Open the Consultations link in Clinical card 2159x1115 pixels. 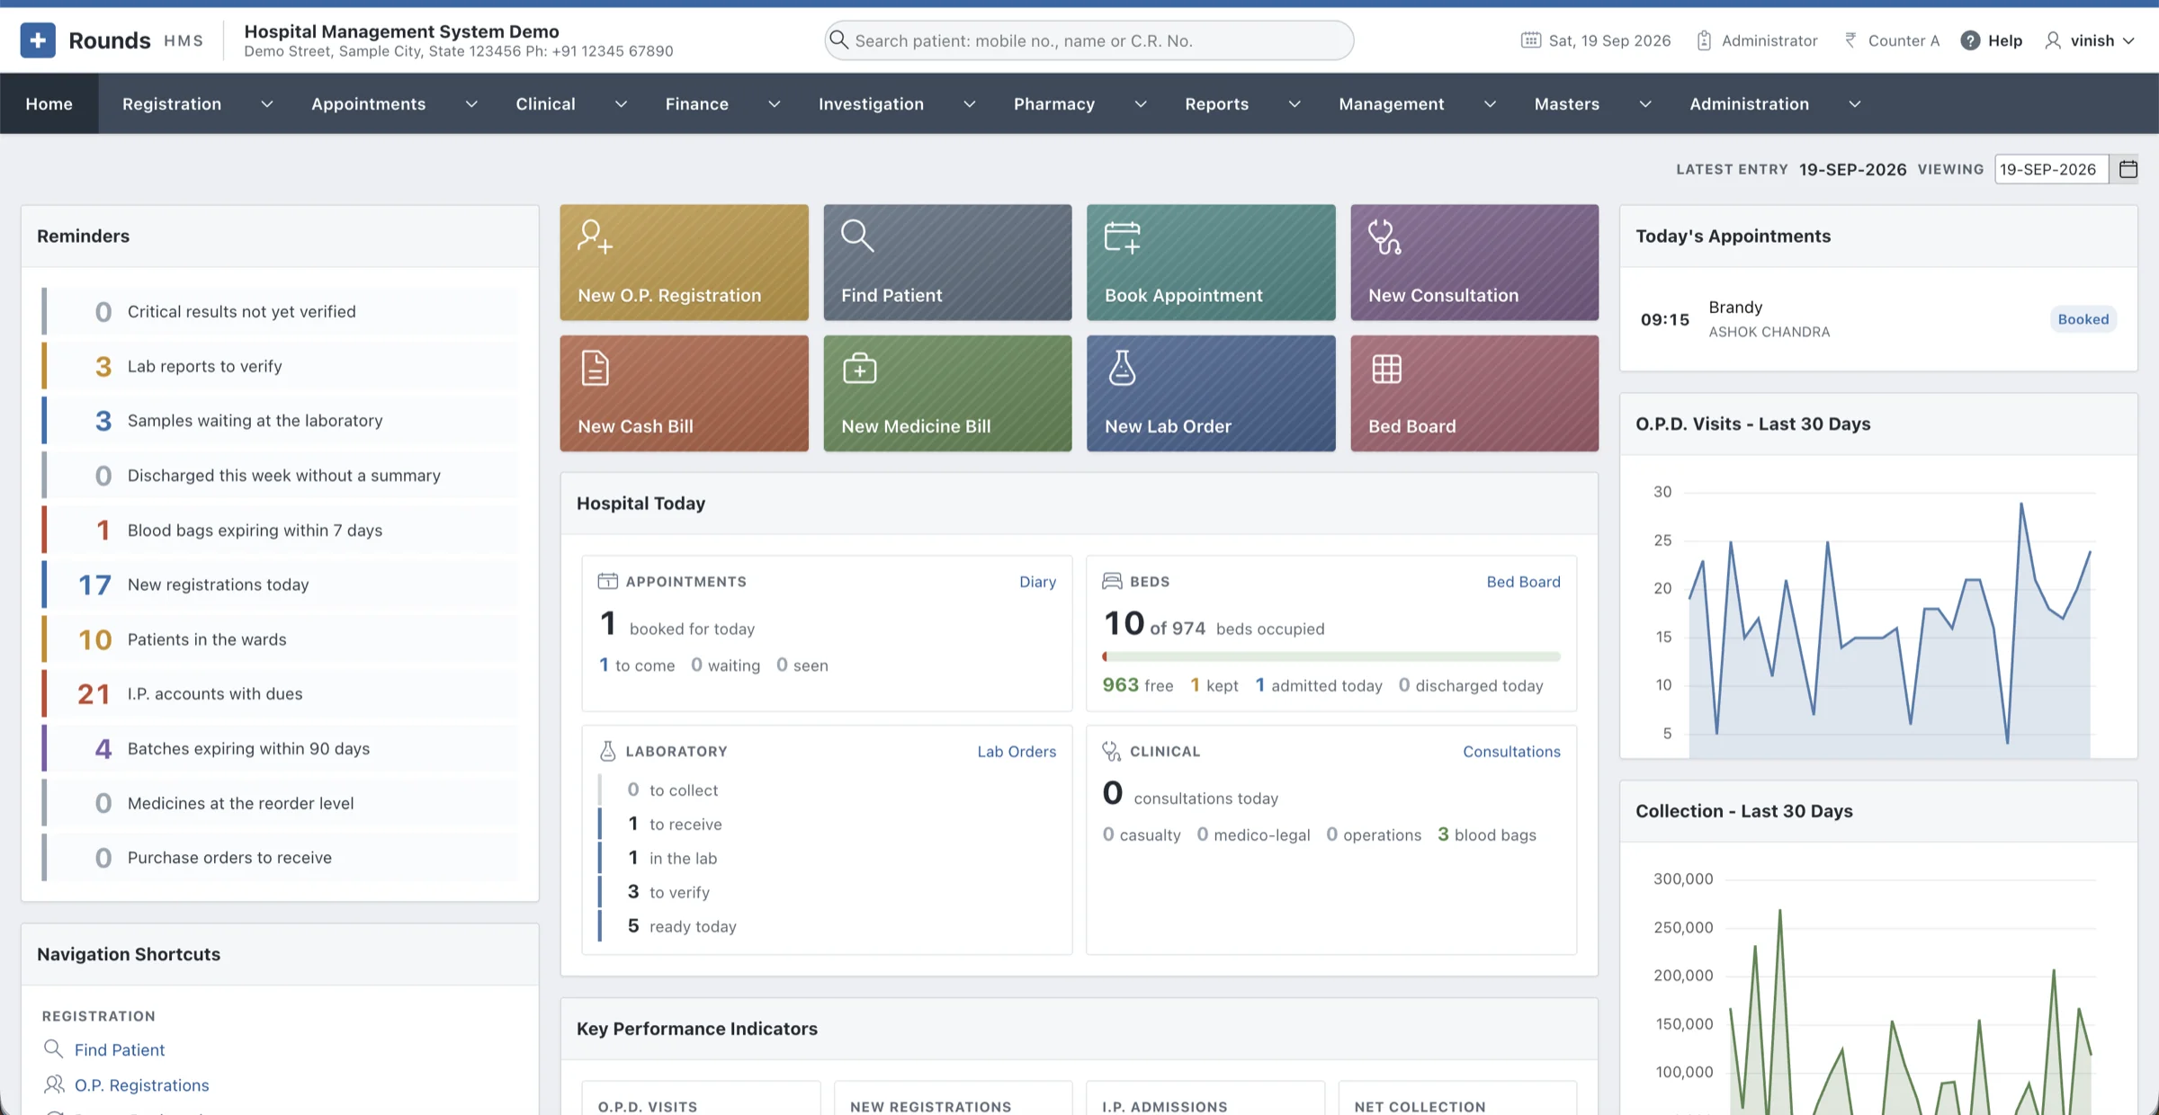click(x=1511, y=752)
